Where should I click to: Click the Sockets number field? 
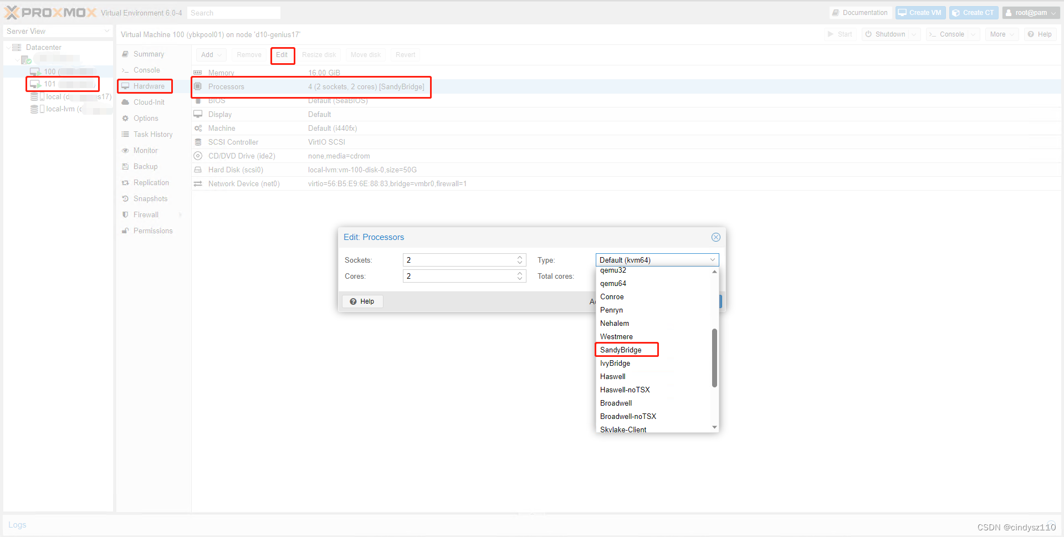pyautogui.click(x=459, y=260)
